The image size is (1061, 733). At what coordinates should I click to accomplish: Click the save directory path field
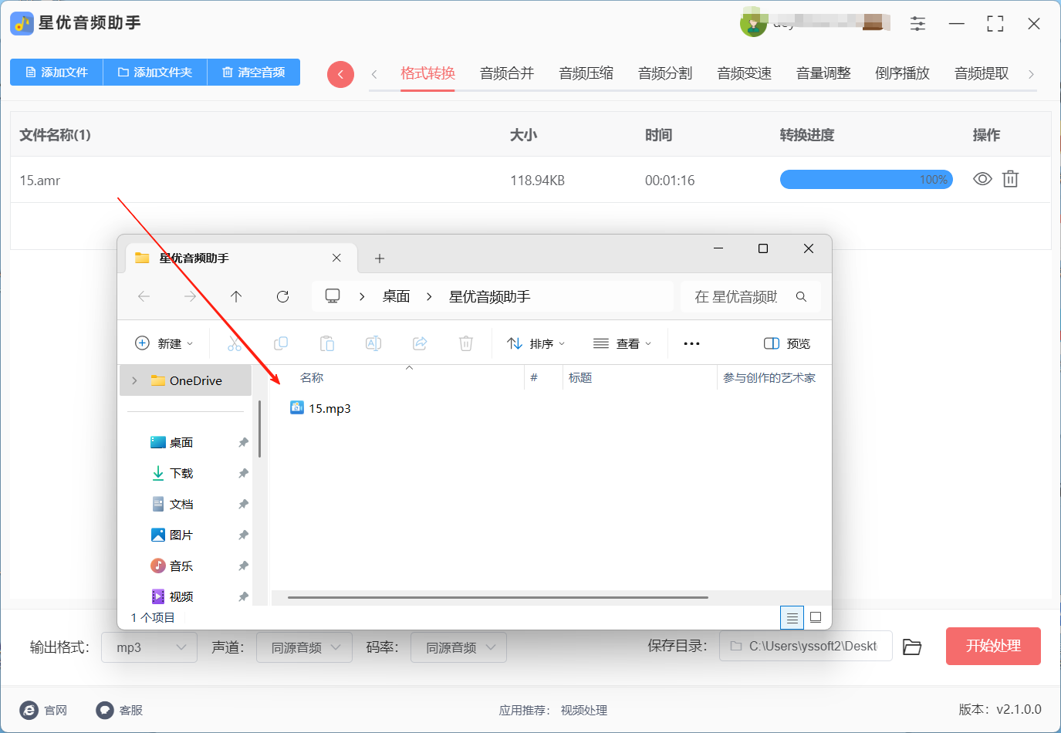[x=806, y=646]
